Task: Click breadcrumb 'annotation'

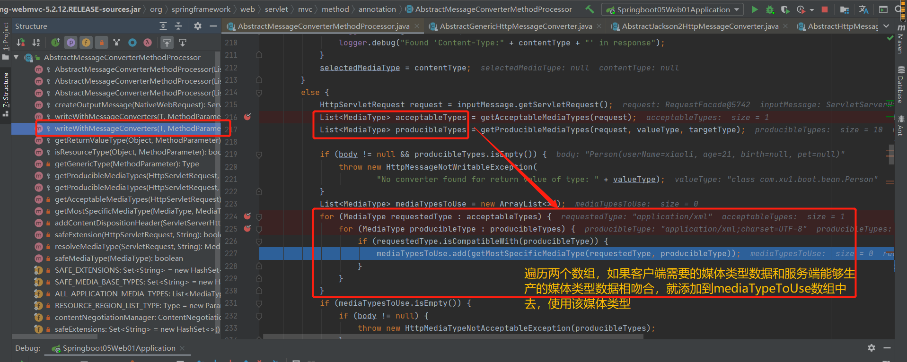Action: pyautogui.click(x=377, y=9)
